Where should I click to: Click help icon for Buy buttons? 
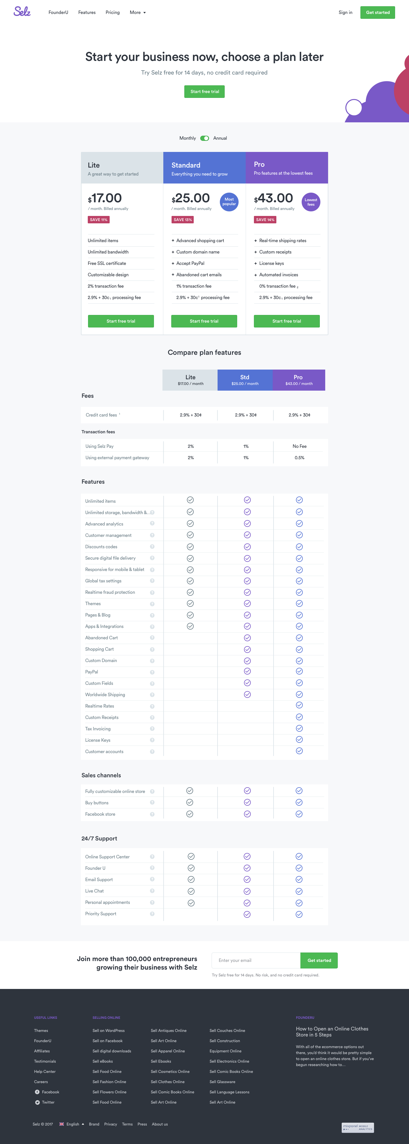coord(152,803)
